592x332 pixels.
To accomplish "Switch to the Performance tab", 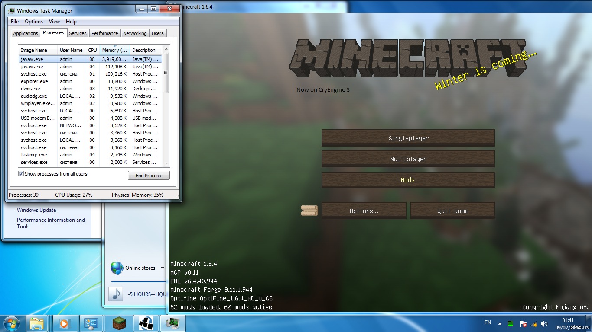I will coord(105,33).
